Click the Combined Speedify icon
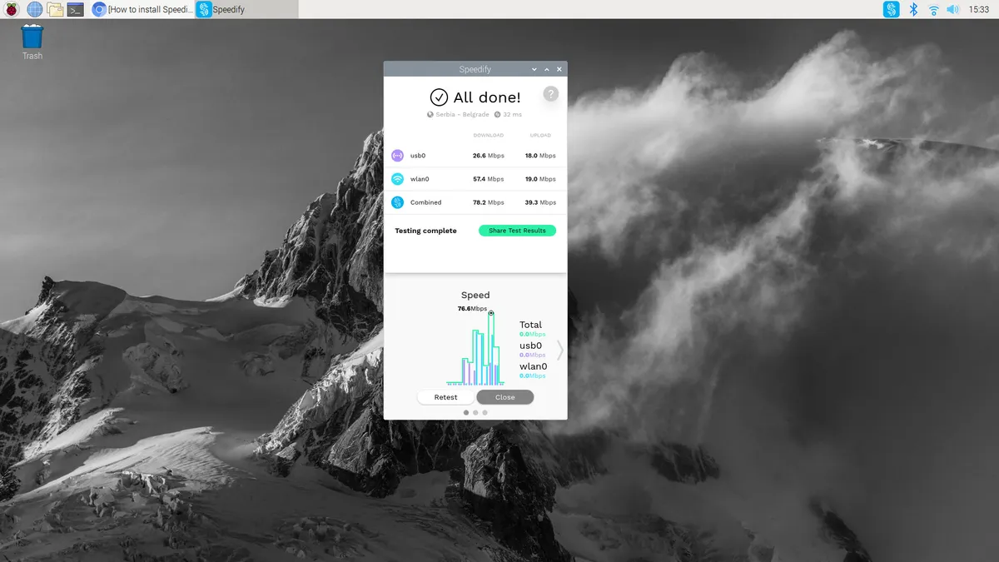Screen dimensions: 999x562 click(397, 202)
